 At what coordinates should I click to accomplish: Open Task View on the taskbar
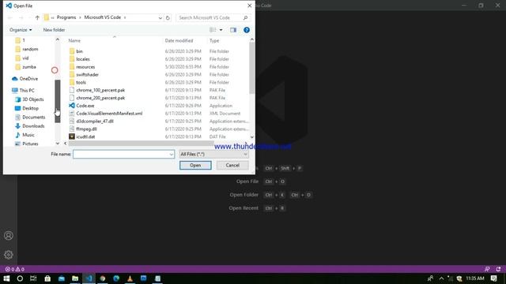33,278
